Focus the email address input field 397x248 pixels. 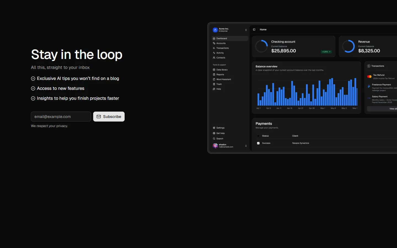tap(61, 117)
